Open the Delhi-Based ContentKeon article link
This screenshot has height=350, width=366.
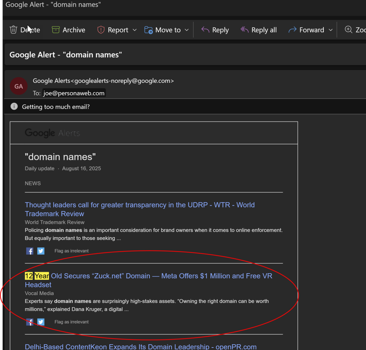coord(140,346)
